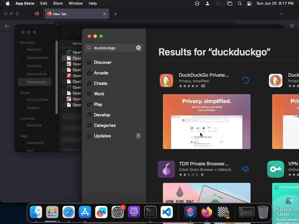Clear the duckduckgo search field
This screenshot has height=224, width=299.
coord(138,48)
